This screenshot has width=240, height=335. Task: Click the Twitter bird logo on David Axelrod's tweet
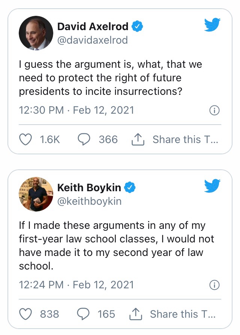(x=213, y=25)
